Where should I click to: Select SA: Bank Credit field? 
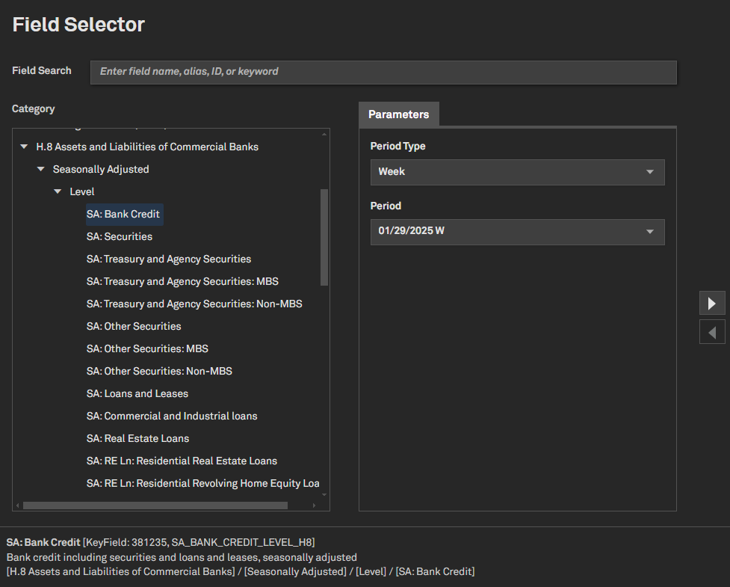tap(124, 215)
